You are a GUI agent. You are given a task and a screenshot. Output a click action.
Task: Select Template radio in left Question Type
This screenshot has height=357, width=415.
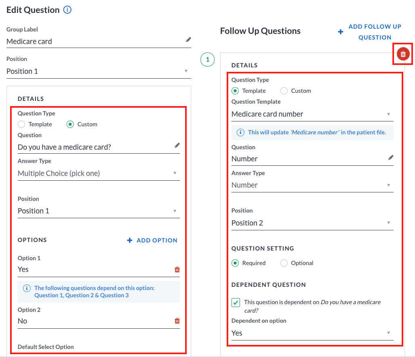pos(21,124)
